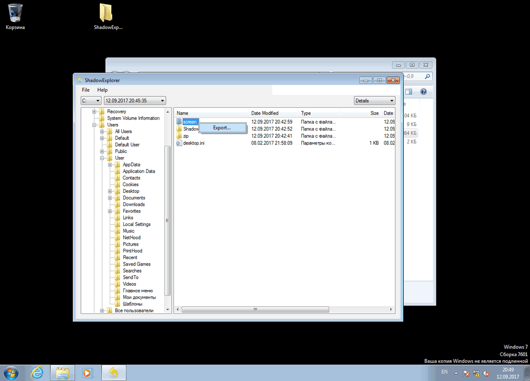
Task: Select Cookies folder in tree
Action: (x=130, y=185)
